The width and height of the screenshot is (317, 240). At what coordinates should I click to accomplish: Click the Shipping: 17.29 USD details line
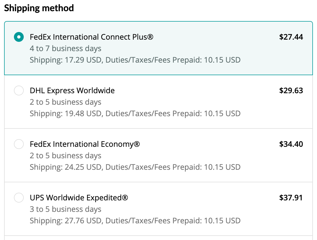pos(135,60)
